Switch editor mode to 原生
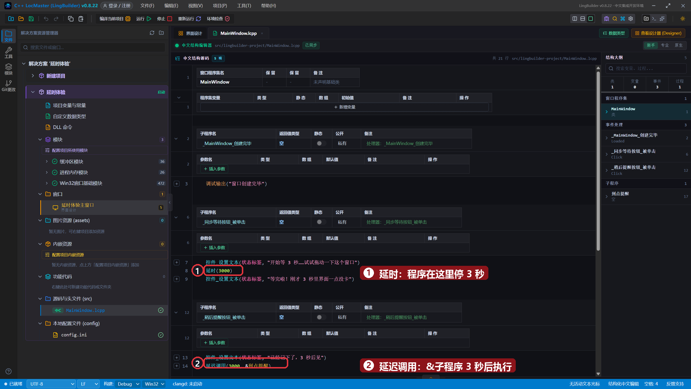The image size is (691, 389). pyautogui.click(x=678, y=45)
